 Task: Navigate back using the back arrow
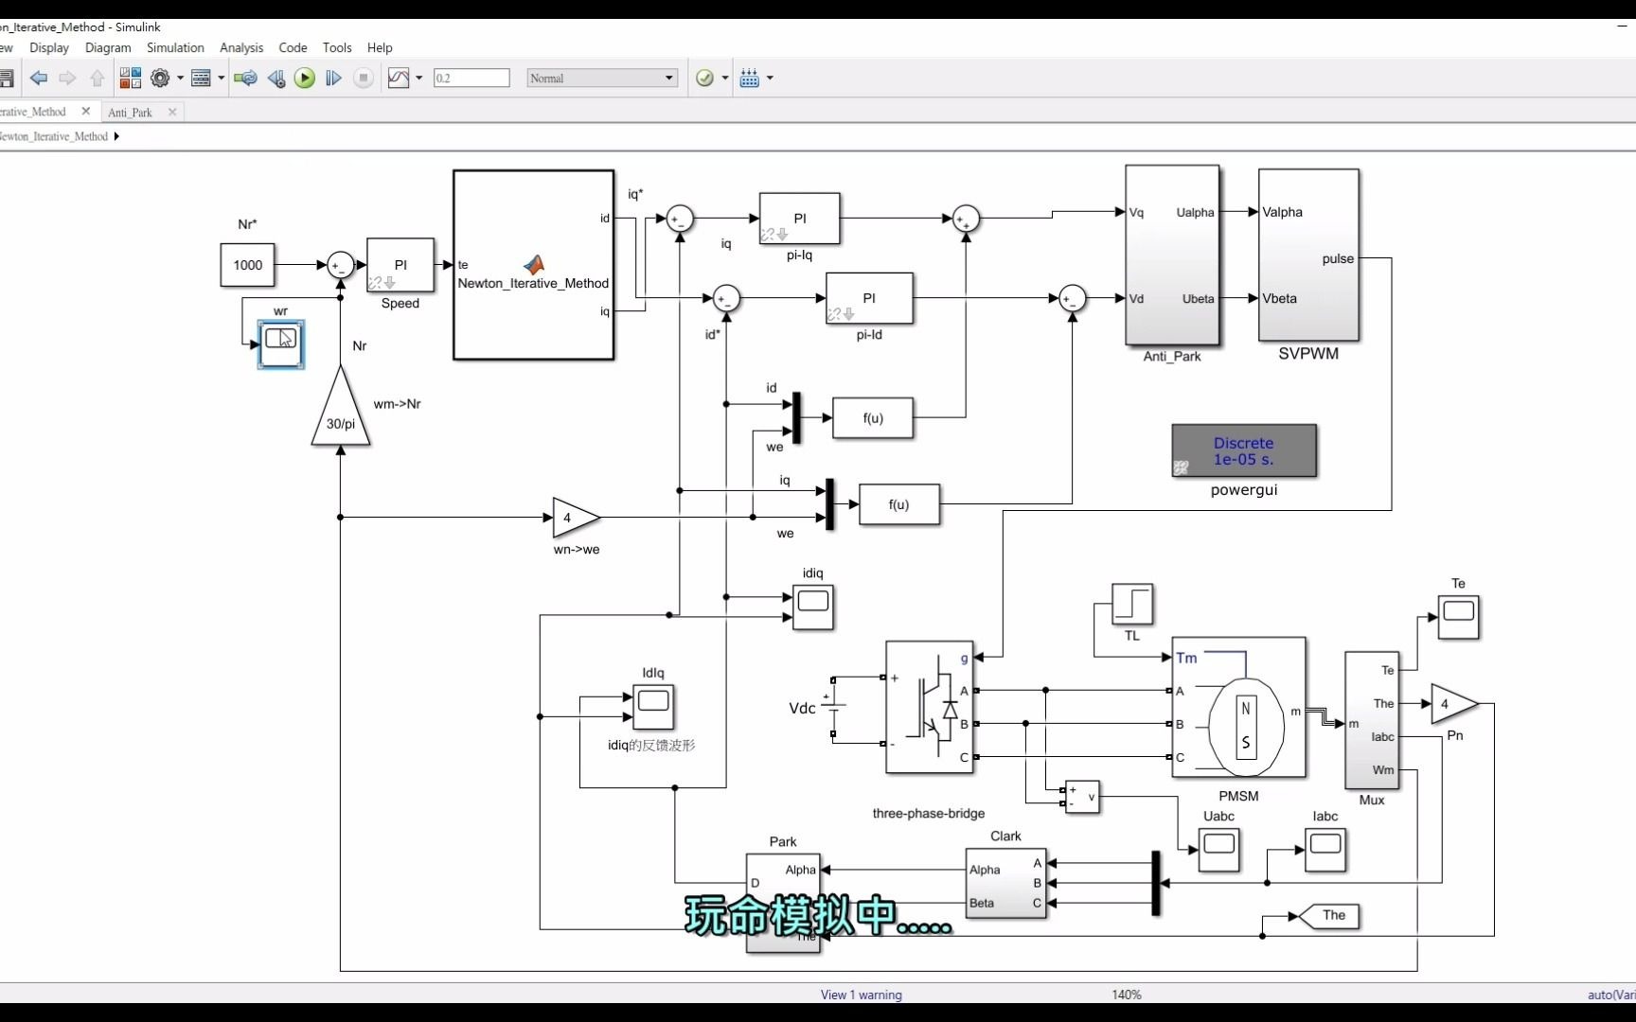(38, 78)
